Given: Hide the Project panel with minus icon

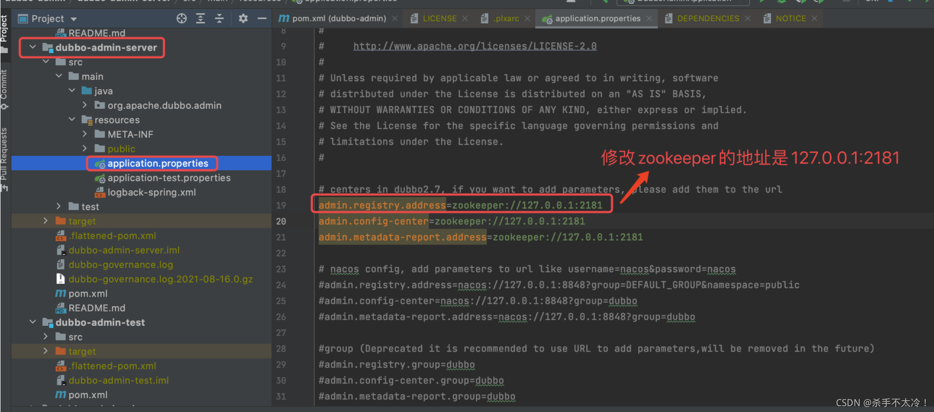Looking at the screenshot, I should pyautogui.click(x=262, y=19).
